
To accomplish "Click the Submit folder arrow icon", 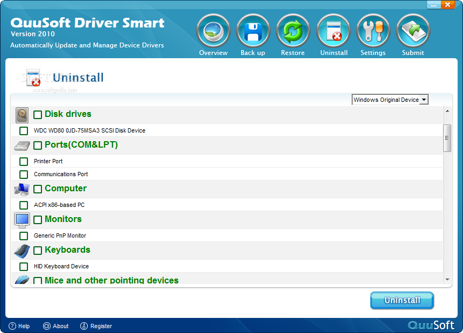I will (x=413, y=31).
